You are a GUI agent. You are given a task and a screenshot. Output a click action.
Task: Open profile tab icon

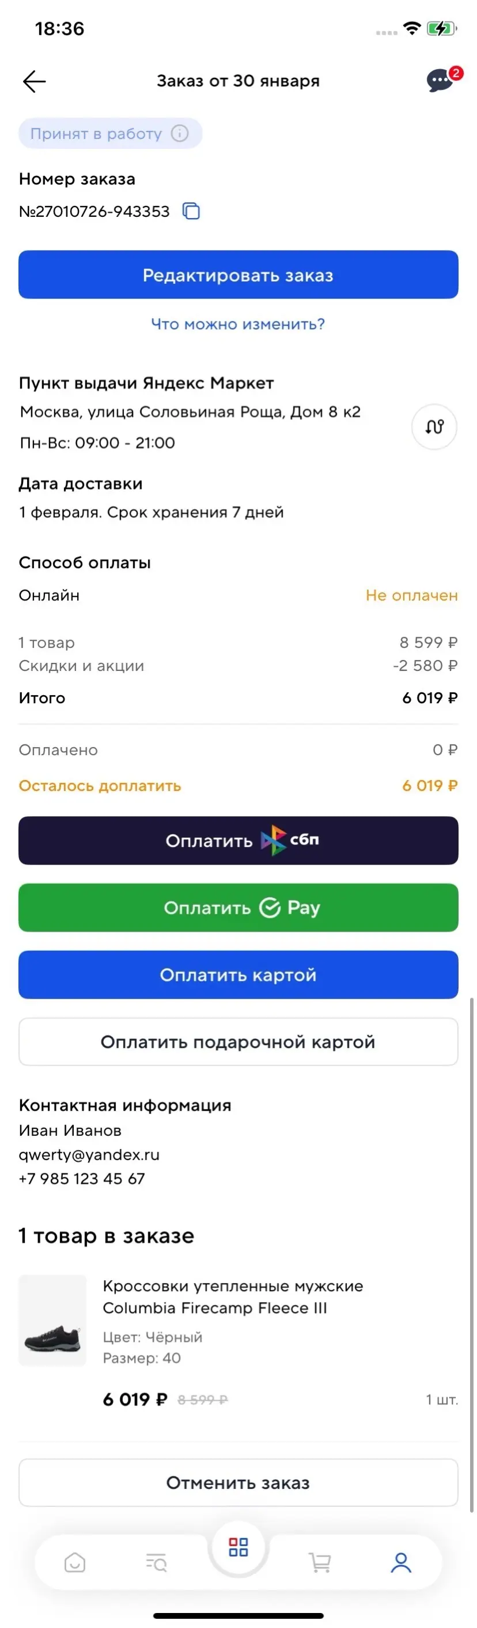[x=402, y=1562]
